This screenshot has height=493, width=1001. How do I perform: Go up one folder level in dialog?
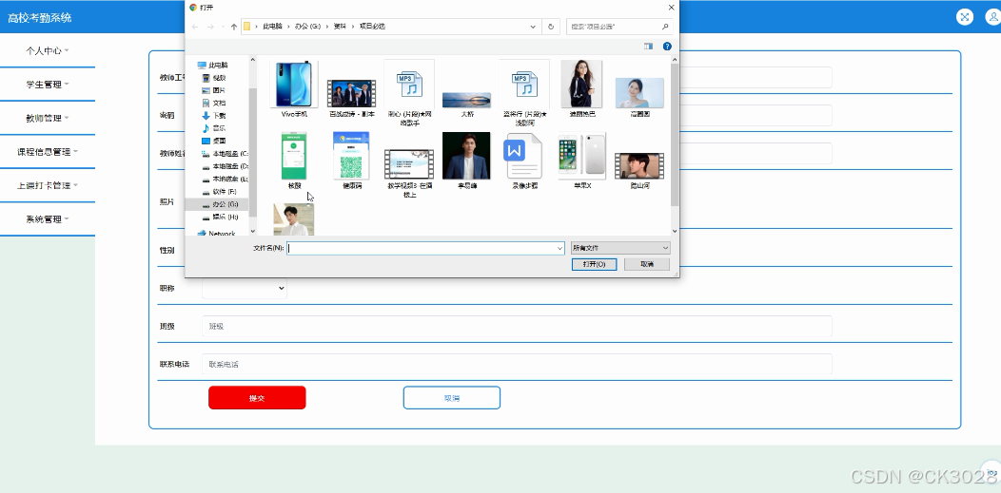(x=234, y=27)
